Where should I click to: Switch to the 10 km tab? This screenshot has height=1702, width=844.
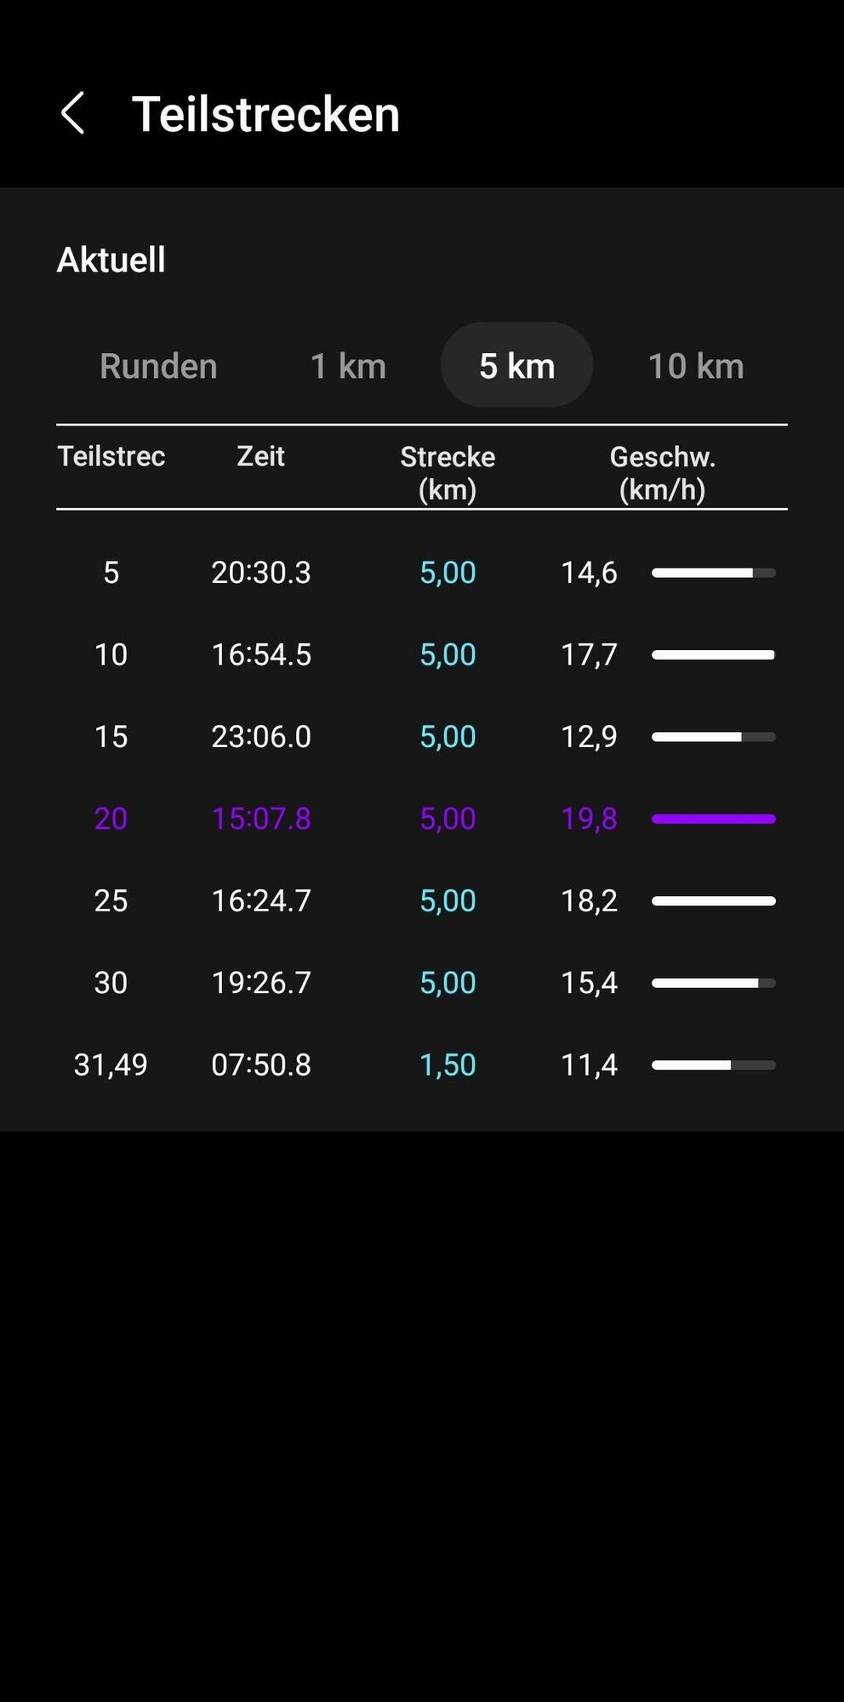coord(696,366)
